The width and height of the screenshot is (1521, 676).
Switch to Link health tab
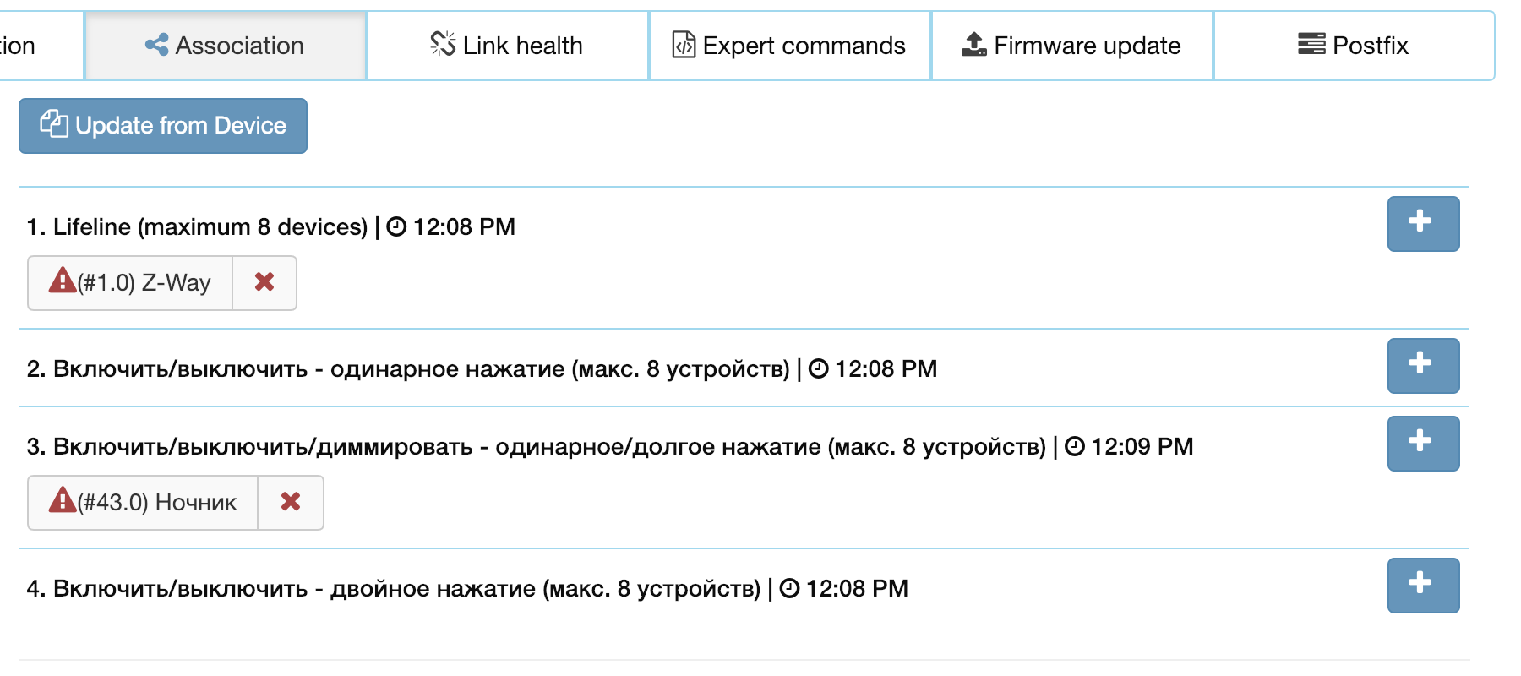[507, 46]
